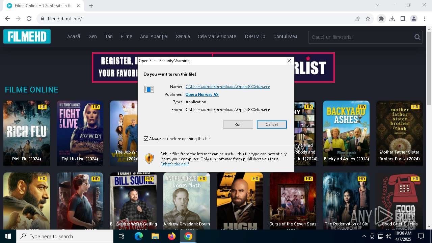
Task: Open Chrome three-dot menu
Action: click(x=425, y=19)
